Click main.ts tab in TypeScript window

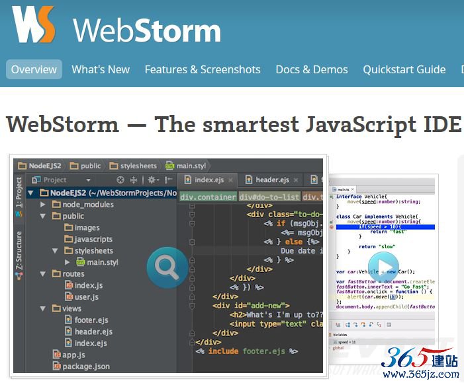pyautogui.click(x=343, y=190)
